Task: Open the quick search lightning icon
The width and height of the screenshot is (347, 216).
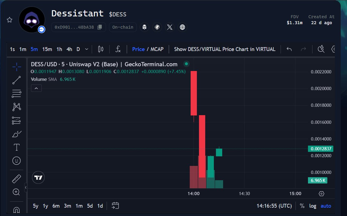Action: pos(321,49)
